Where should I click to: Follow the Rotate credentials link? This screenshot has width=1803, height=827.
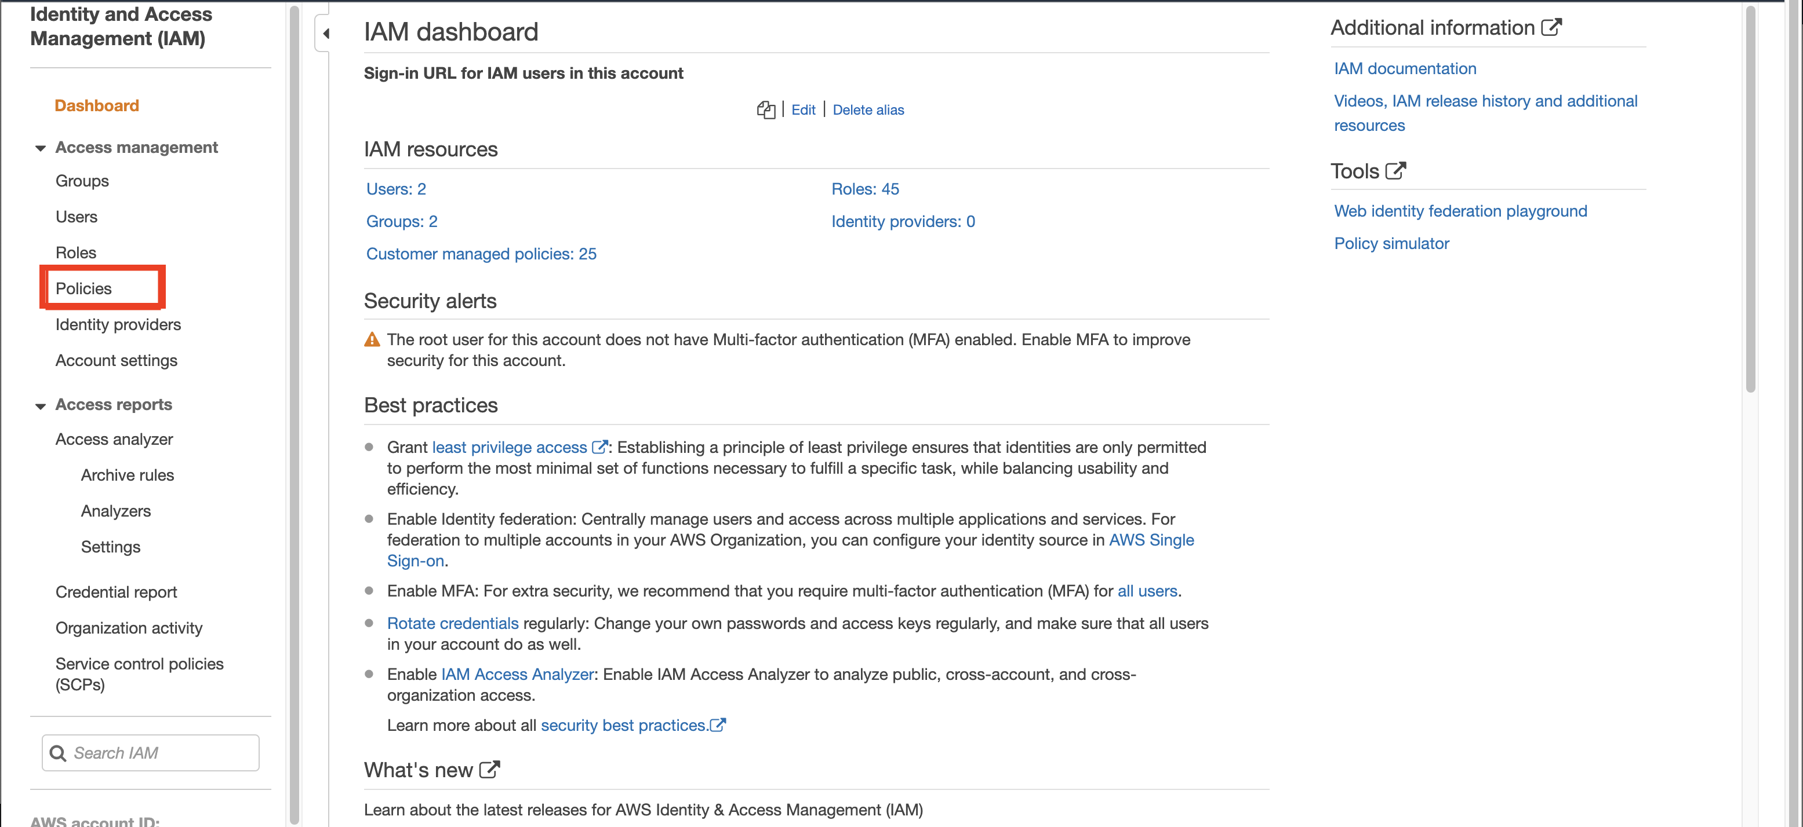coord(453,624)
